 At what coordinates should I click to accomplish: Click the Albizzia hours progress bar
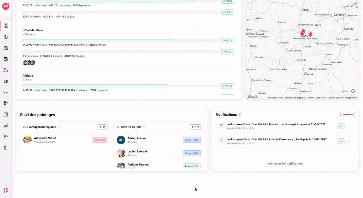click(x=121, y=86)
